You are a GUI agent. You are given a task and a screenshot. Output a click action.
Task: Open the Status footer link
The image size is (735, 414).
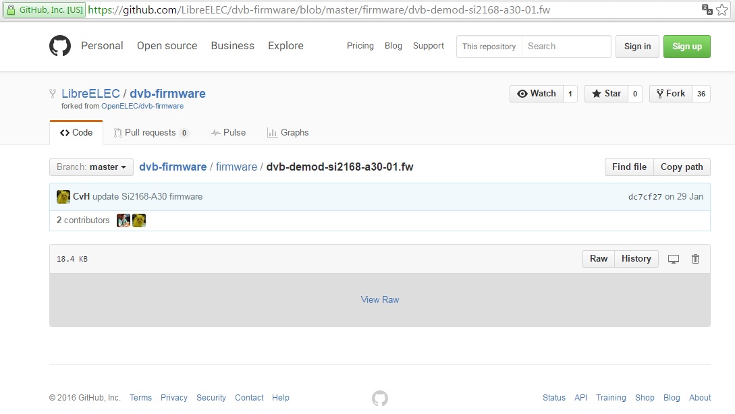click(554, 398)
